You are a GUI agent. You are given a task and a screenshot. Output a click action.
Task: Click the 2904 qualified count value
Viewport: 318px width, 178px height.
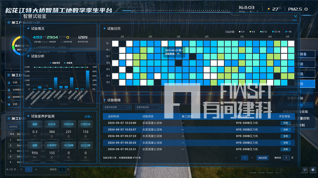pos(52,37)
